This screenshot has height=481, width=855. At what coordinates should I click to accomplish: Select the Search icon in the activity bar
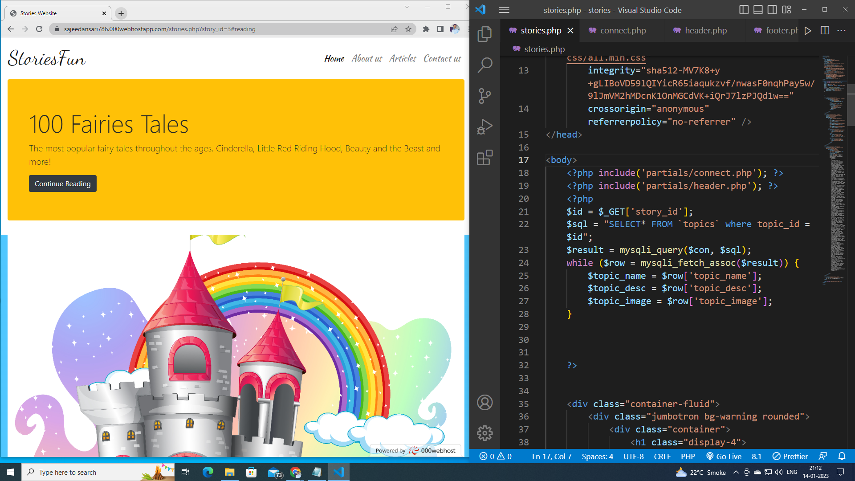click(x=484, y=65)
